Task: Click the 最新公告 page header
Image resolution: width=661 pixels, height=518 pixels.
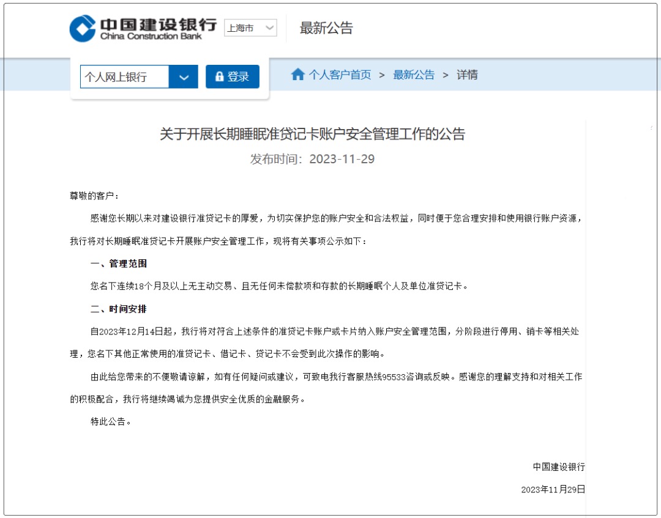Action: (326, 28)
